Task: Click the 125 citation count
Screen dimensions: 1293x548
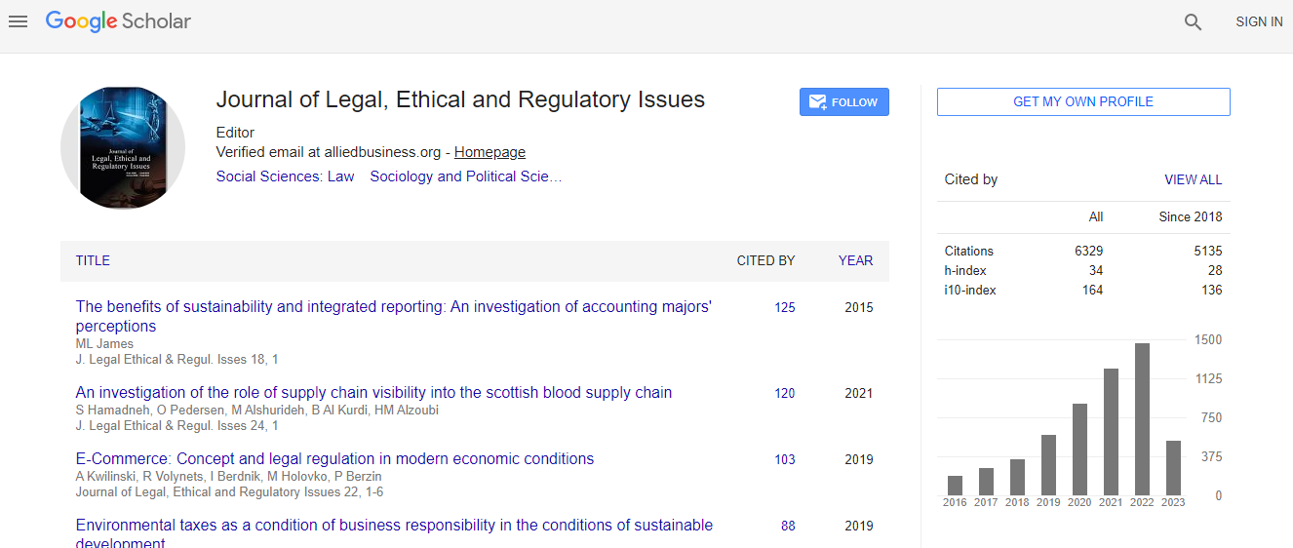Action: pos(785,307)
